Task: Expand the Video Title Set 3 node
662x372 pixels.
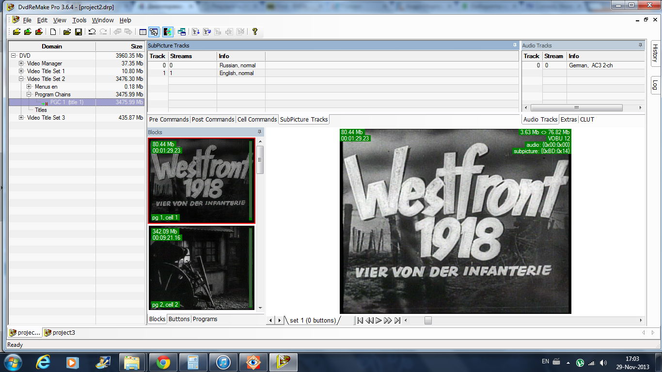Action: 21,118
